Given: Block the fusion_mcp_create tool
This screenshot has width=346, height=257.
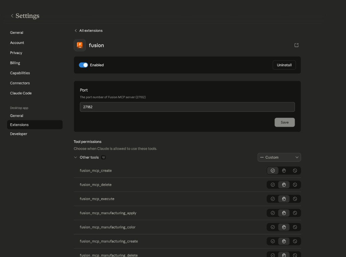Looking at the screenshot, I should 295,170.
